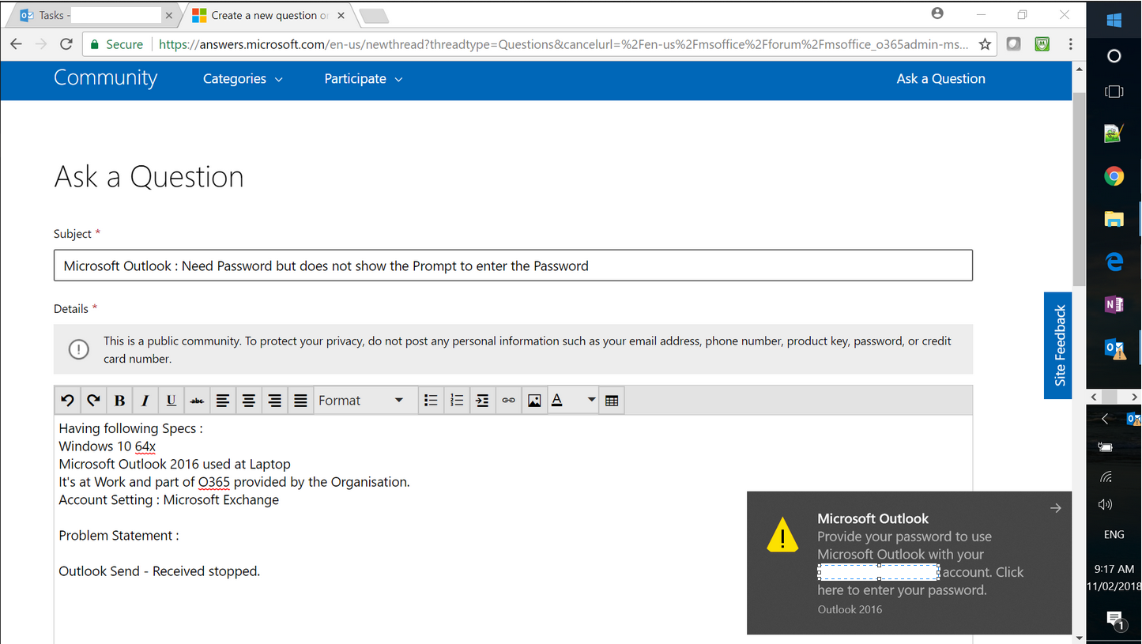Align text right
1142x644 pixels.
pos(275,401)
